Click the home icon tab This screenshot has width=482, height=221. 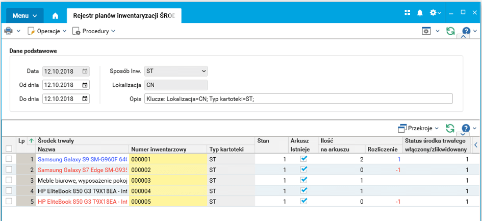pyautogui.click(x=55, y=16)
